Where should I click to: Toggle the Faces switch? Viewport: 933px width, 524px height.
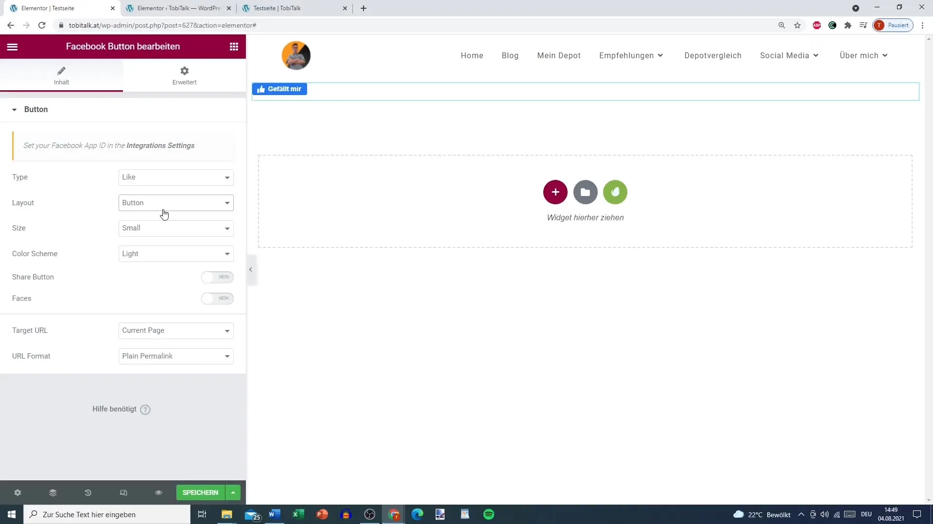[x=217, y=298]
